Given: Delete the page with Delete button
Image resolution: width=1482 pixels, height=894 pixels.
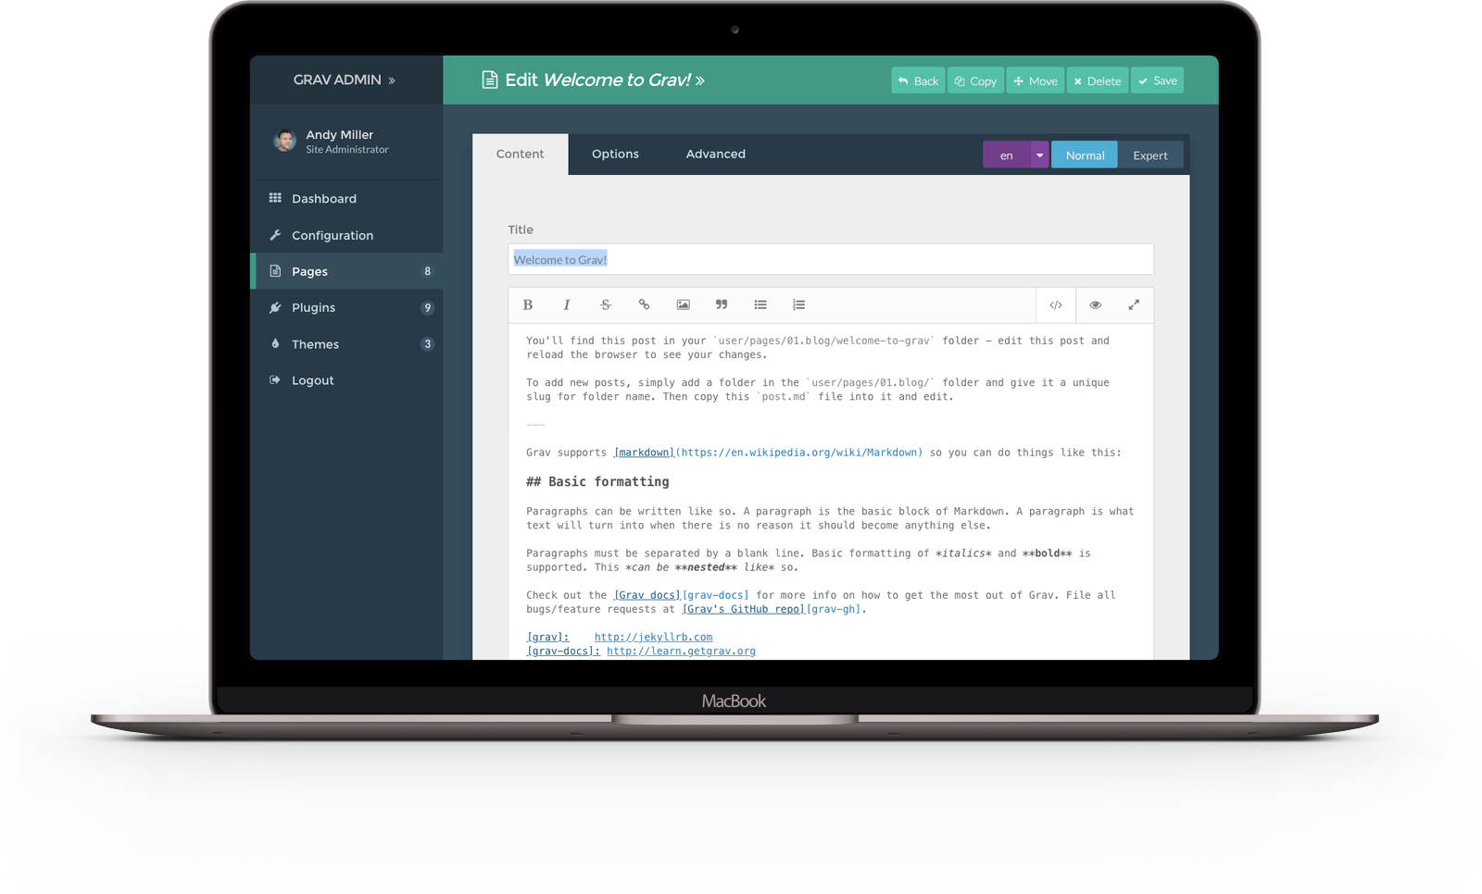Looking at the screenshot, I should pos(1098,81).
